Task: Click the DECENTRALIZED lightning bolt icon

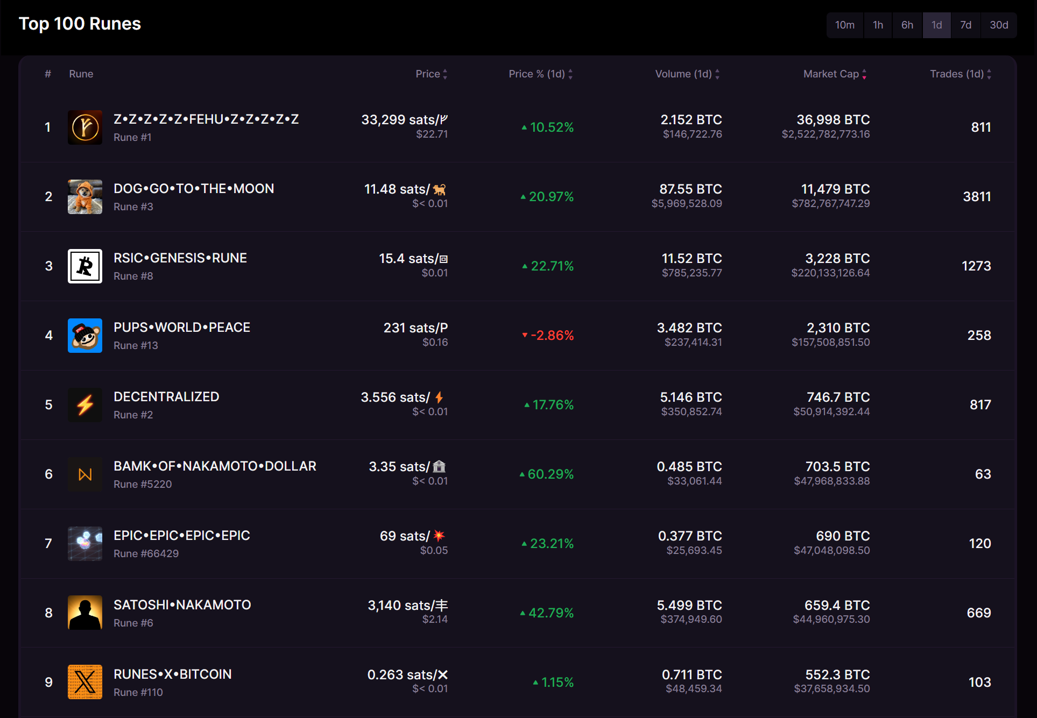Action: pos(84,405)
